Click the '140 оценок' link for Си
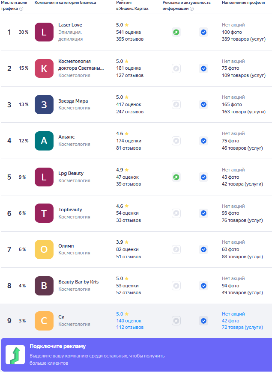Screen dimensions: 272x372 tap(129, 321)
